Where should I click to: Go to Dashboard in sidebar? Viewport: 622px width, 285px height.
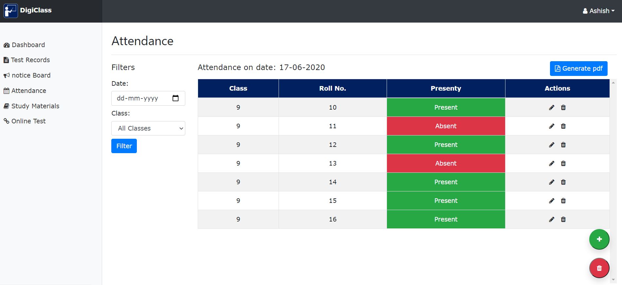point(28,45)
